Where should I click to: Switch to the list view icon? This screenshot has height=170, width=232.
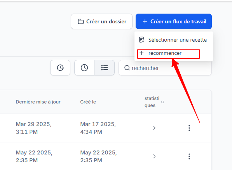pos(105,68)
